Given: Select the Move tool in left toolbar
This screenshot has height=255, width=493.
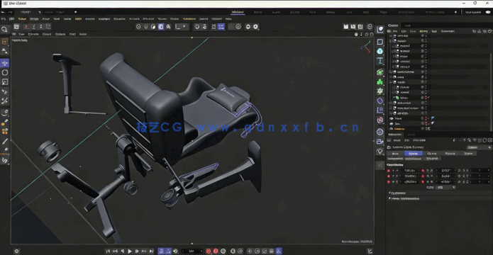Looking at the screenshot, I should click(5, 63).
